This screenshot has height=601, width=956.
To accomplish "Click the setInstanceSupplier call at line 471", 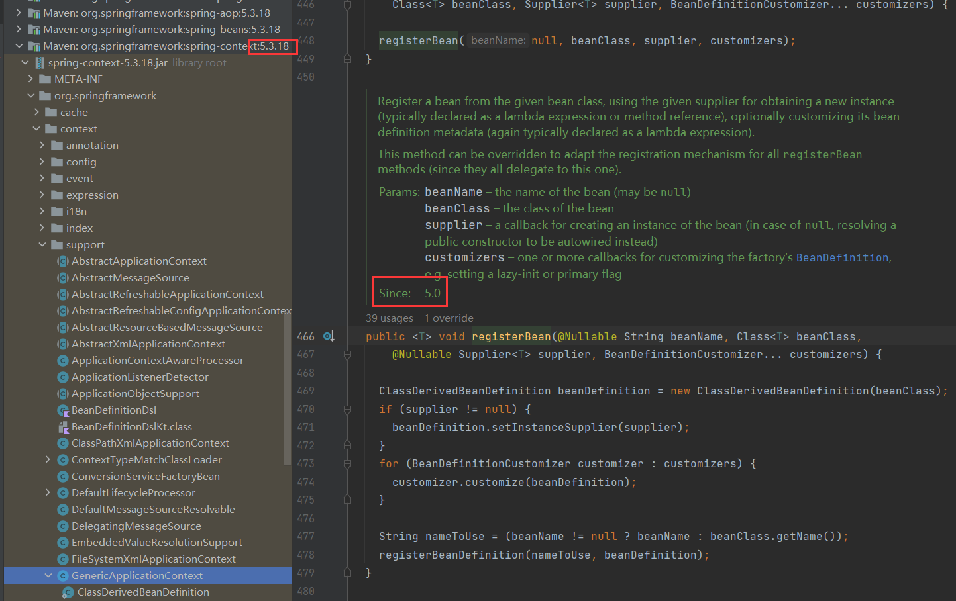I will coord(554,427).
